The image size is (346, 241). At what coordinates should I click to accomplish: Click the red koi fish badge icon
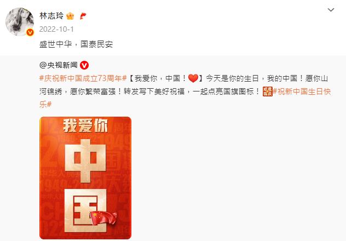[83, 16]
